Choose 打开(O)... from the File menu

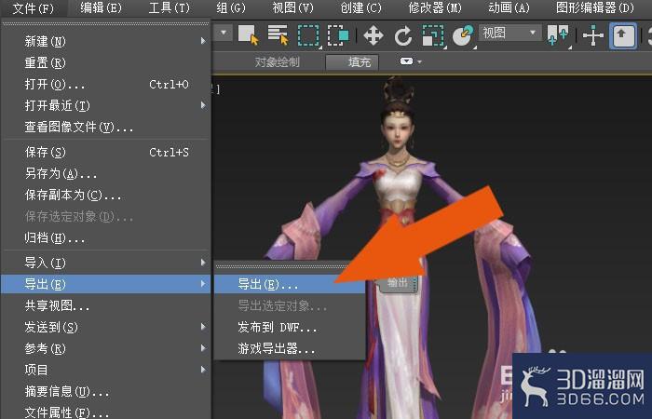click(x=106, y=85)
